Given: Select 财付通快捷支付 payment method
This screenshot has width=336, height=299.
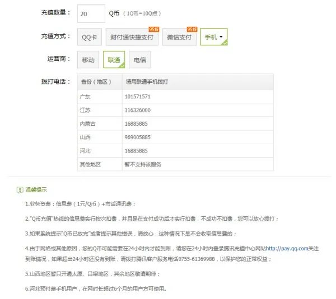Looking at the screenshot, I should tap(132, 37).
